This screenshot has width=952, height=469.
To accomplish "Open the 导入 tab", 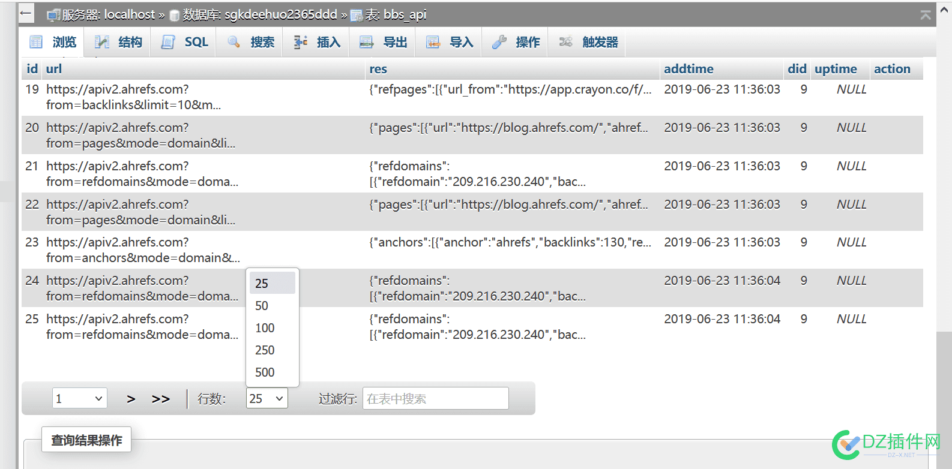I will click(x=449, y=42).
